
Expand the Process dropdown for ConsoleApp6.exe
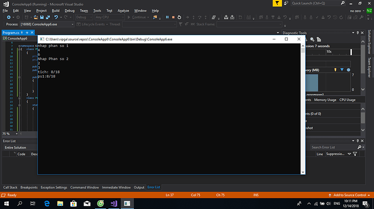click(73, 24)
